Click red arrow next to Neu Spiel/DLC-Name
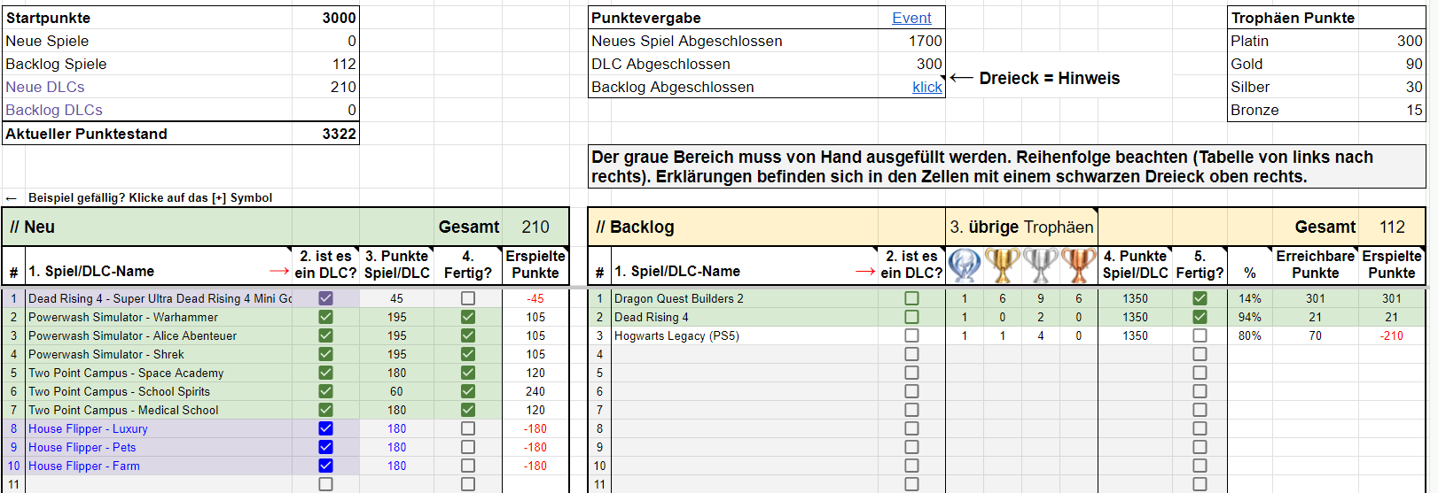Screen dimensions: 1438x493 point(279,272)
